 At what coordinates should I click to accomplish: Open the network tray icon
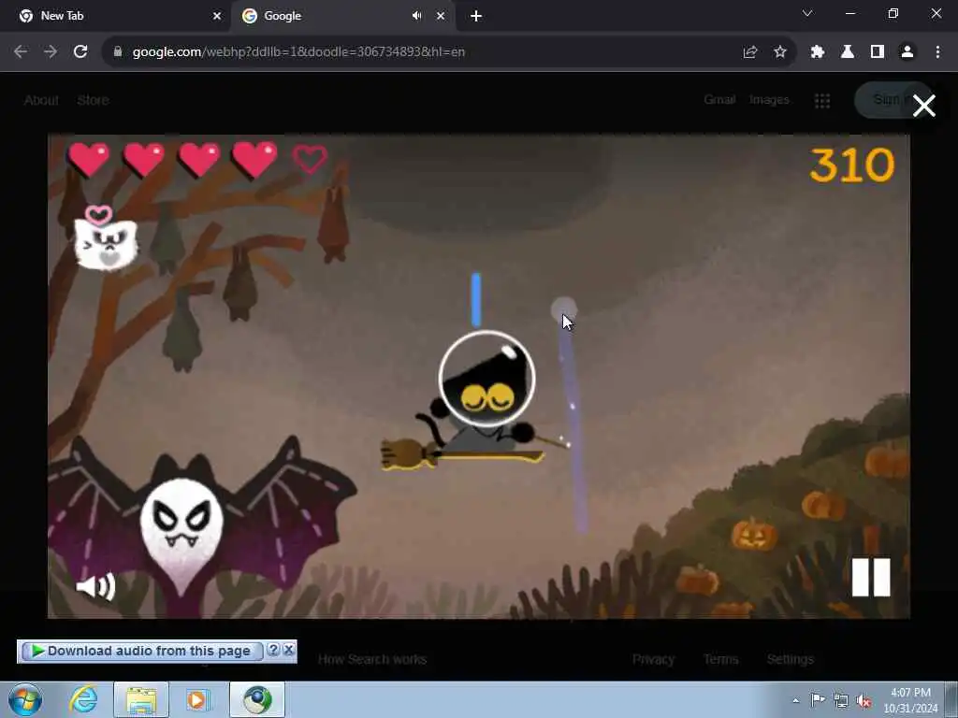tap(841, 700)
